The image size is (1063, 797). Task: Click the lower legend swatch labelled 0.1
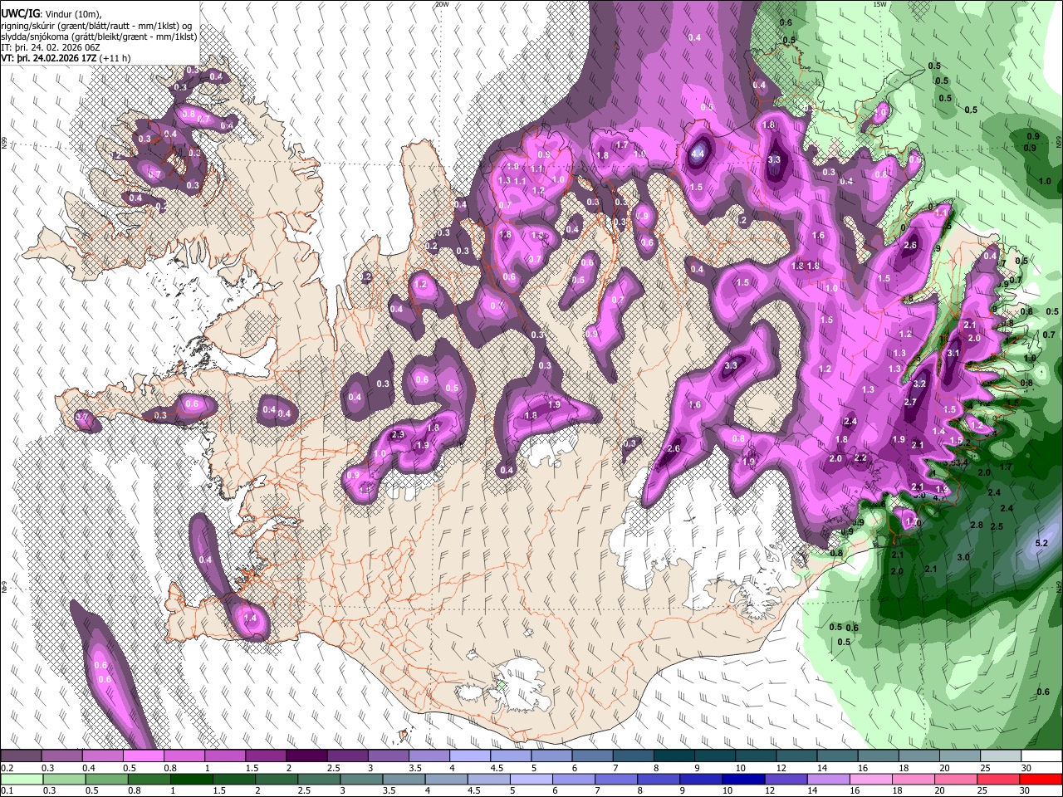pos(22,779)
